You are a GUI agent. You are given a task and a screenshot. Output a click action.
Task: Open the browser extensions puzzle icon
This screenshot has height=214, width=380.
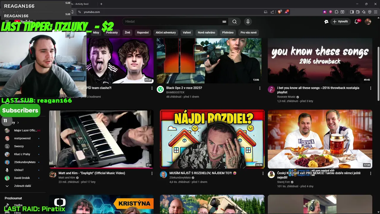click(x=336, y=12)
